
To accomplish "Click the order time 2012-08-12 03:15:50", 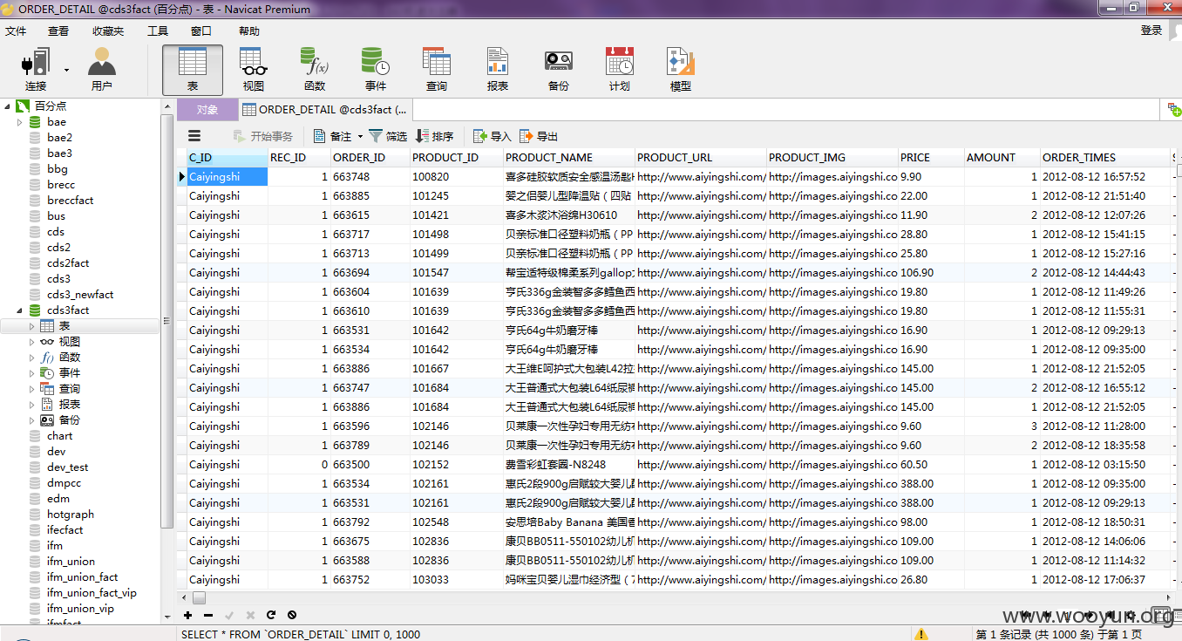I will tap(1105, 465).
